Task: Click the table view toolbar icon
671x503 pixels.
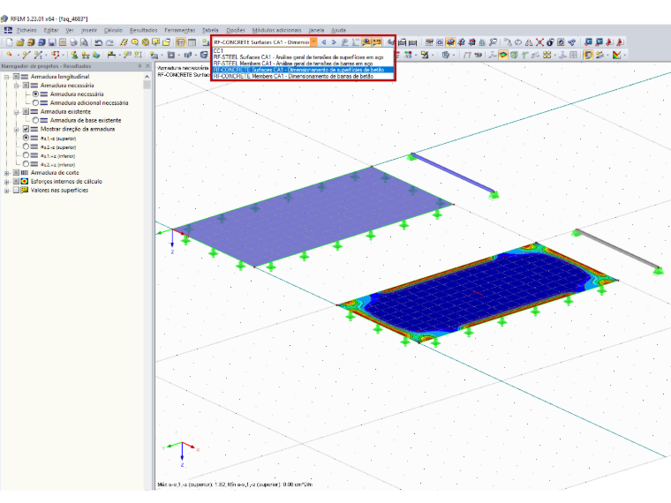Action: (x=192, y=42)
